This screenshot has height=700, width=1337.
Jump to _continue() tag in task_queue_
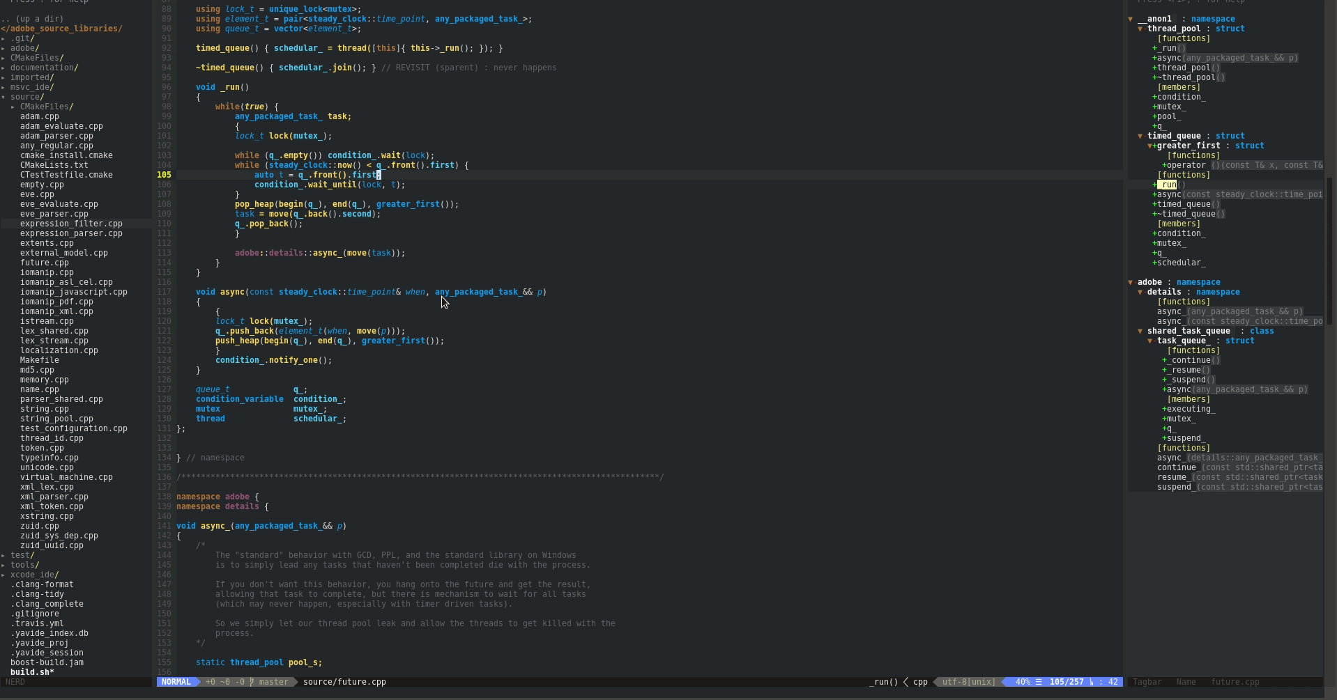click(1193, 360)
